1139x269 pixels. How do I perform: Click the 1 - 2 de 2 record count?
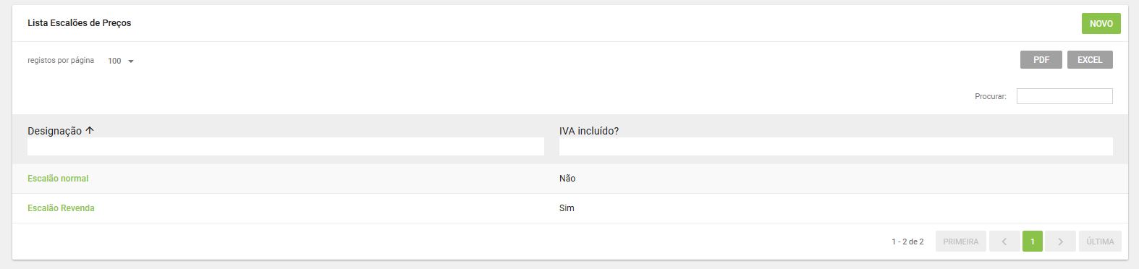[x=907, y=242]
